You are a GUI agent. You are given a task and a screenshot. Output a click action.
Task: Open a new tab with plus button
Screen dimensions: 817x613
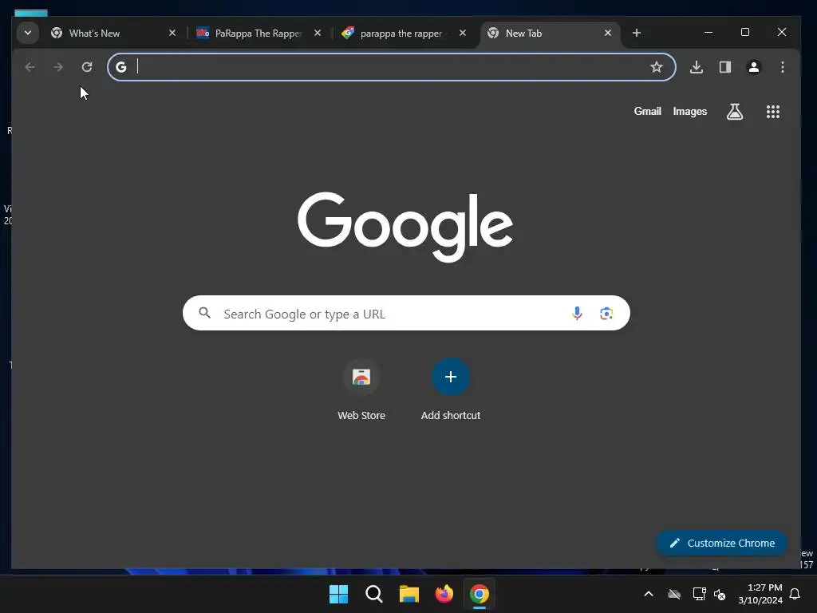pos(636,33)
